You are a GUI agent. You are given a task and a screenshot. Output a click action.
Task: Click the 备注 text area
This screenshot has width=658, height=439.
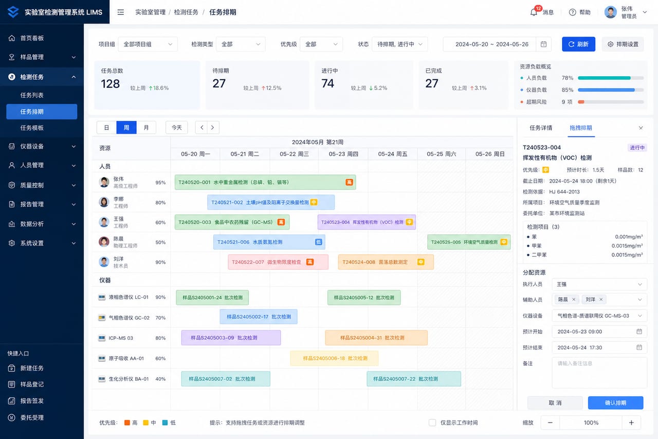599,373
